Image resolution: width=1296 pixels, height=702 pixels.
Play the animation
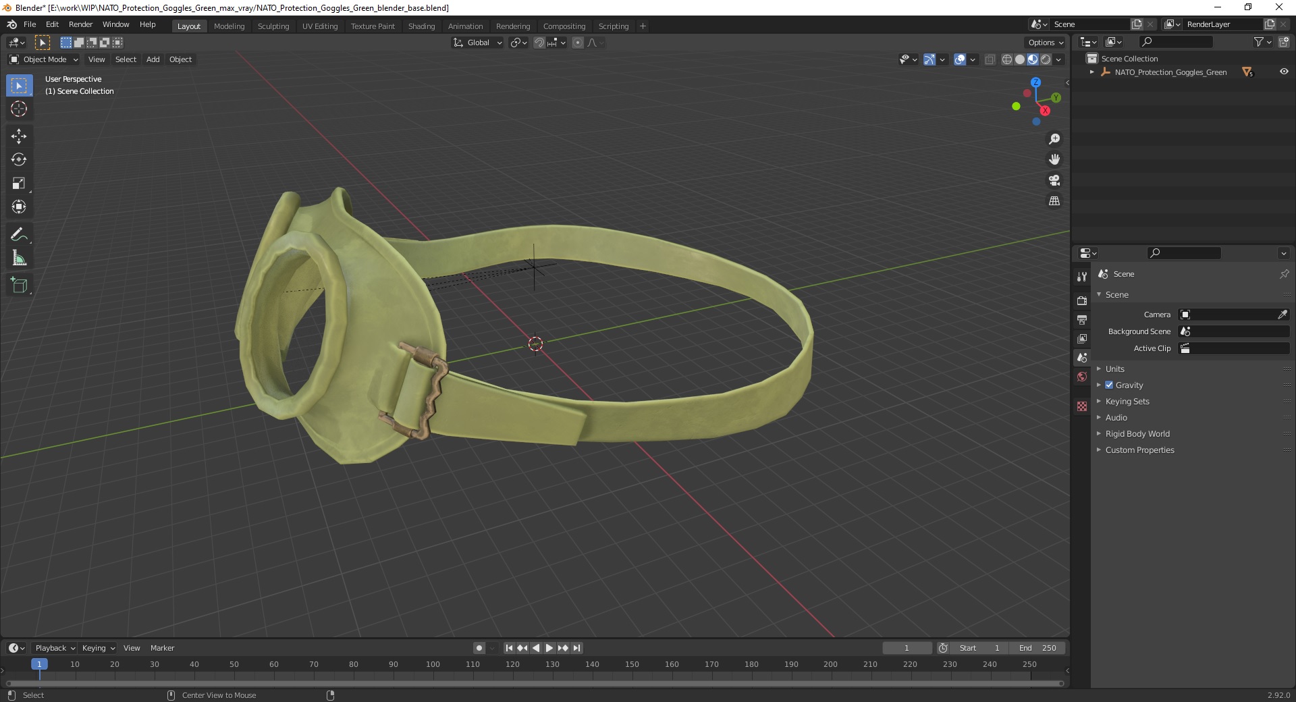(549, 648)
